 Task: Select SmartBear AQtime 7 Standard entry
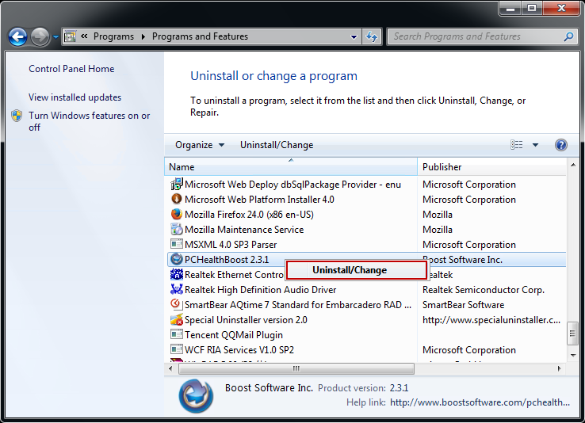point(366,305)
